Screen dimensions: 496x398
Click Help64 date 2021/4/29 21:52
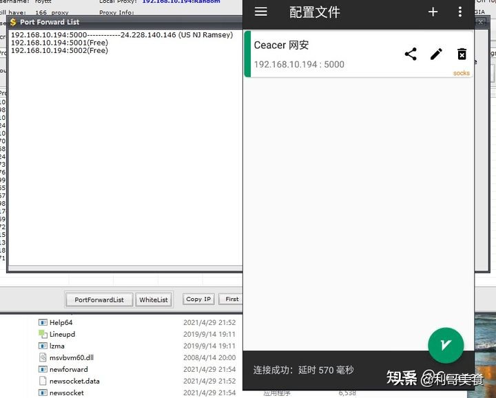tap(209, 322)
